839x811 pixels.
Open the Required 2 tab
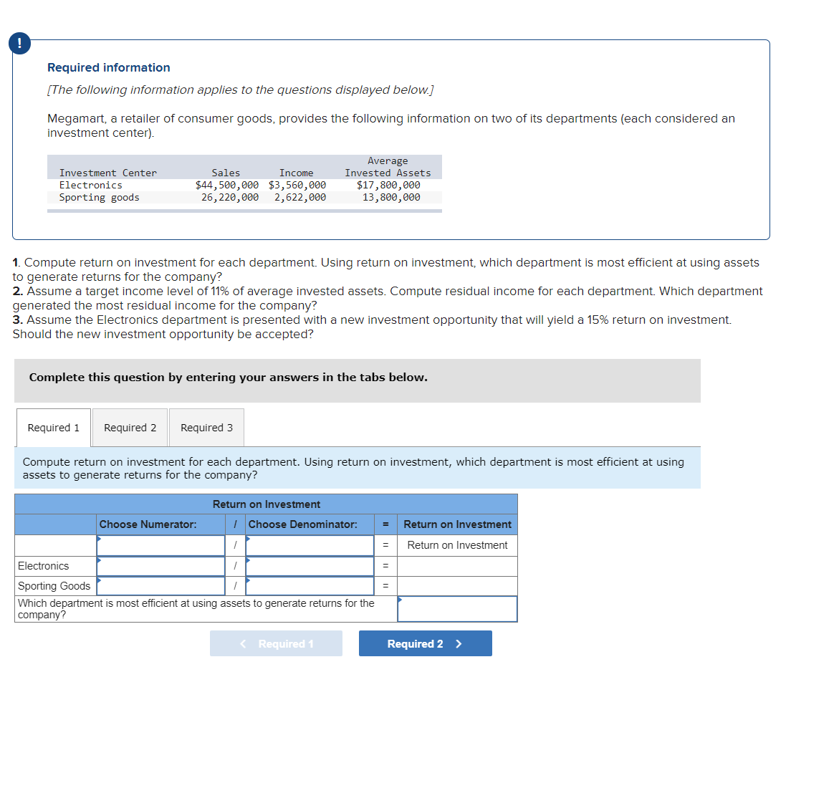[130, 428]
